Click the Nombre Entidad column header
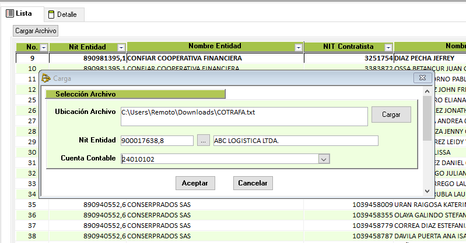Viewport: 466px width, 243px height. pos(215,47)
